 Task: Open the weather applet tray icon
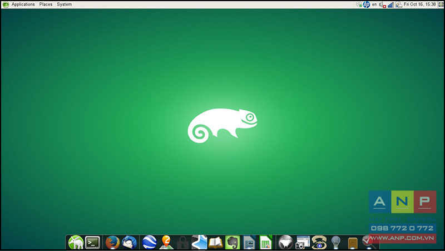click(399, 4)
